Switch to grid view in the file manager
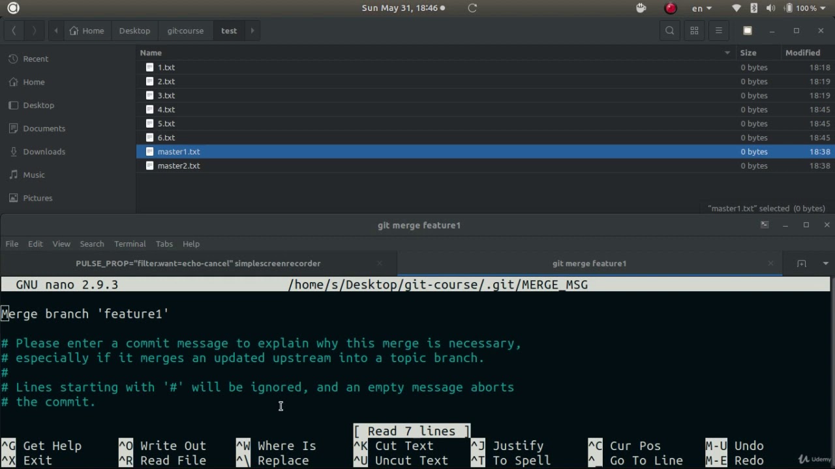The width and height of the screenshot is (835, 469). coord(694,31)
